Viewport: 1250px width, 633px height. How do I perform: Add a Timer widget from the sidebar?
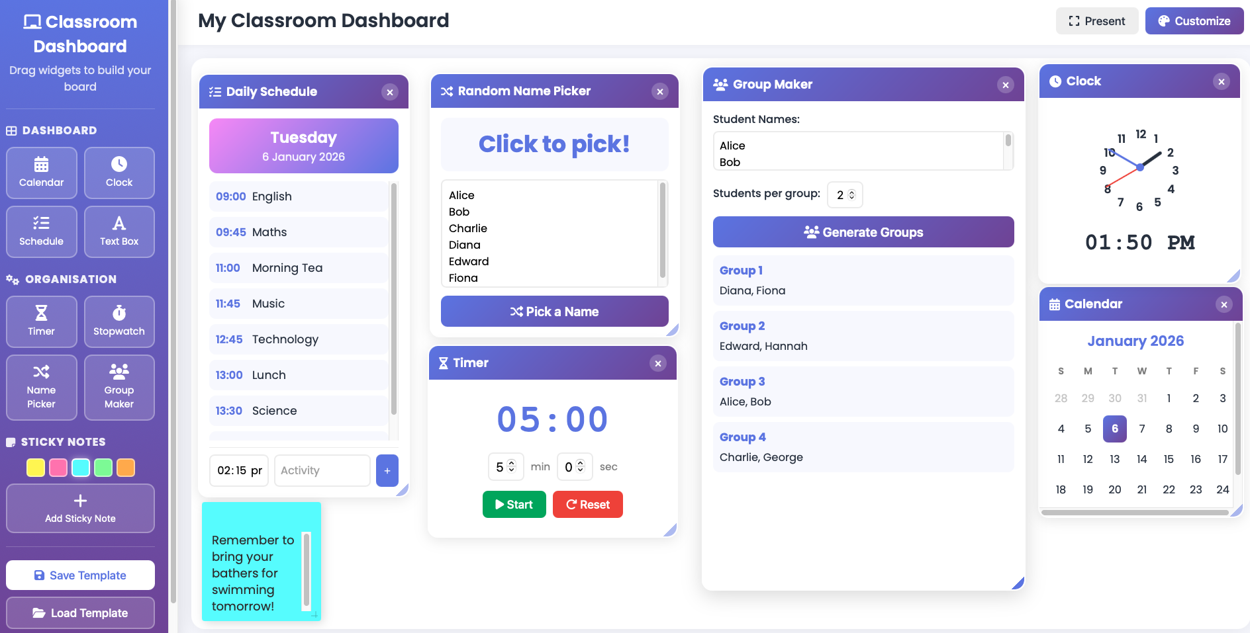(x=41, y=321)
